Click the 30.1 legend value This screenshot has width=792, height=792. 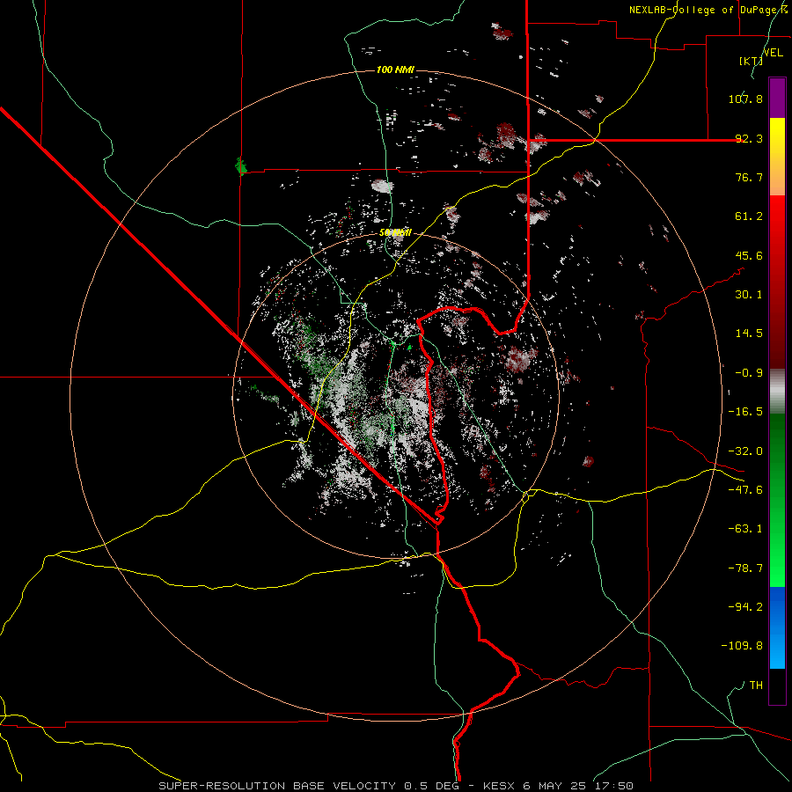[x=749, y=295]
